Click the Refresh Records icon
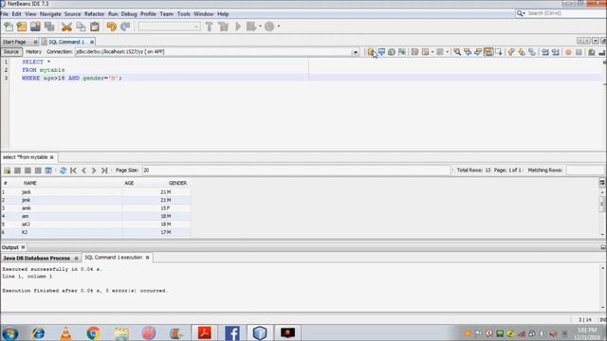Image resolution: width=607 pixels, height=341 pixels. click(x=63, y=170)
